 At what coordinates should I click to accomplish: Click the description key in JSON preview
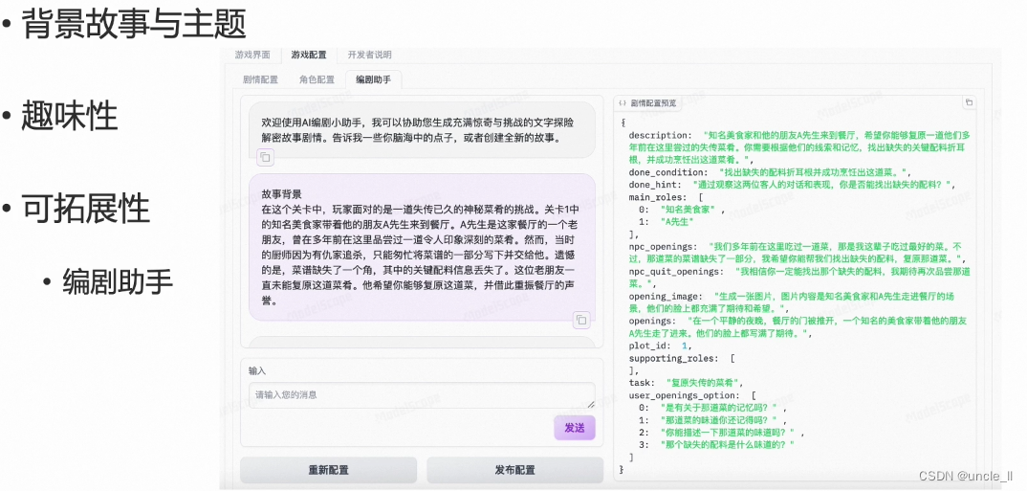[656, 135]
